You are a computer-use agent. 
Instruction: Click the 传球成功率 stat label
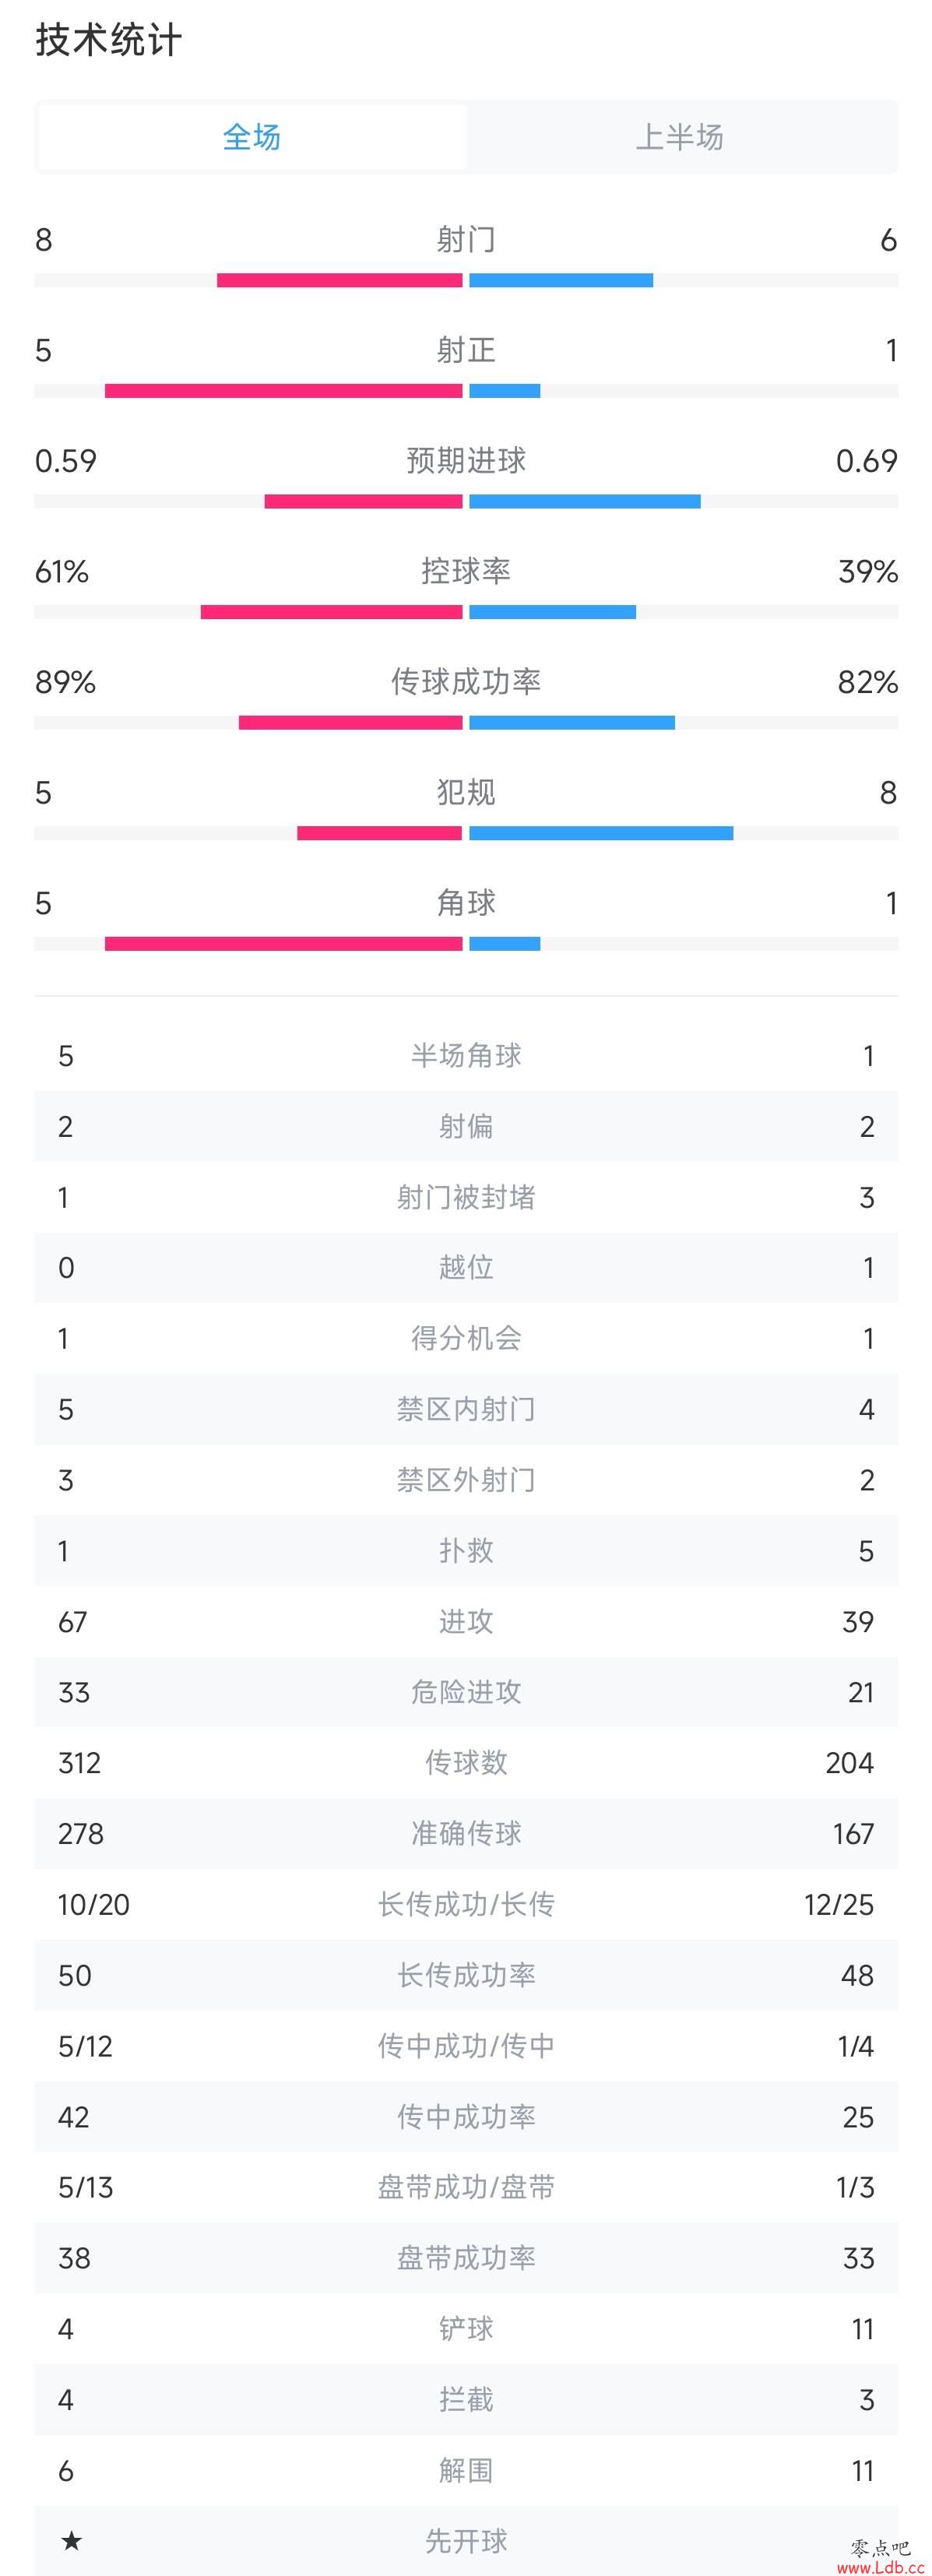[466, 682]
